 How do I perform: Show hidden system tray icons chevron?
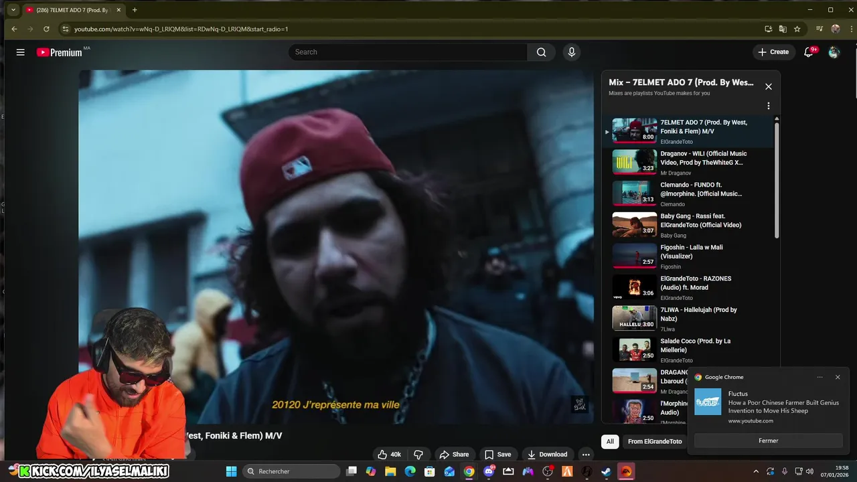click(x=756, y=471)
